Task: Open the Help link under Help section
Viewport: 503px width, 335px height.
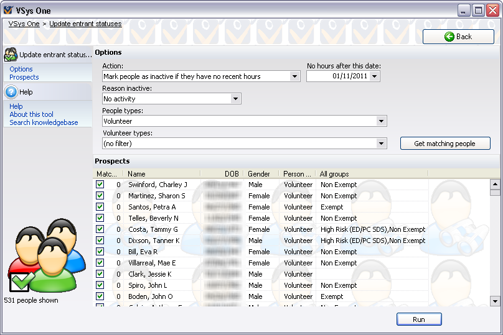Action: pyautogui.click(x=16, y=106)
